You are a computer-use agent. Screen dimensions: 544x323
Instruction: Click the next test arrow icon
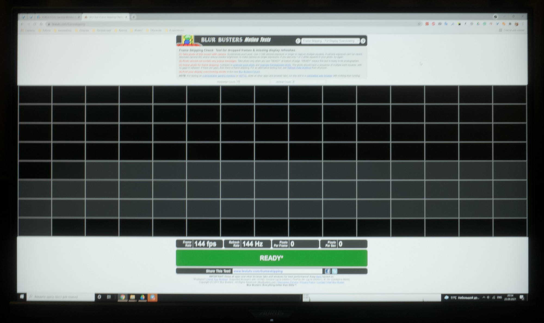[363, 41]
